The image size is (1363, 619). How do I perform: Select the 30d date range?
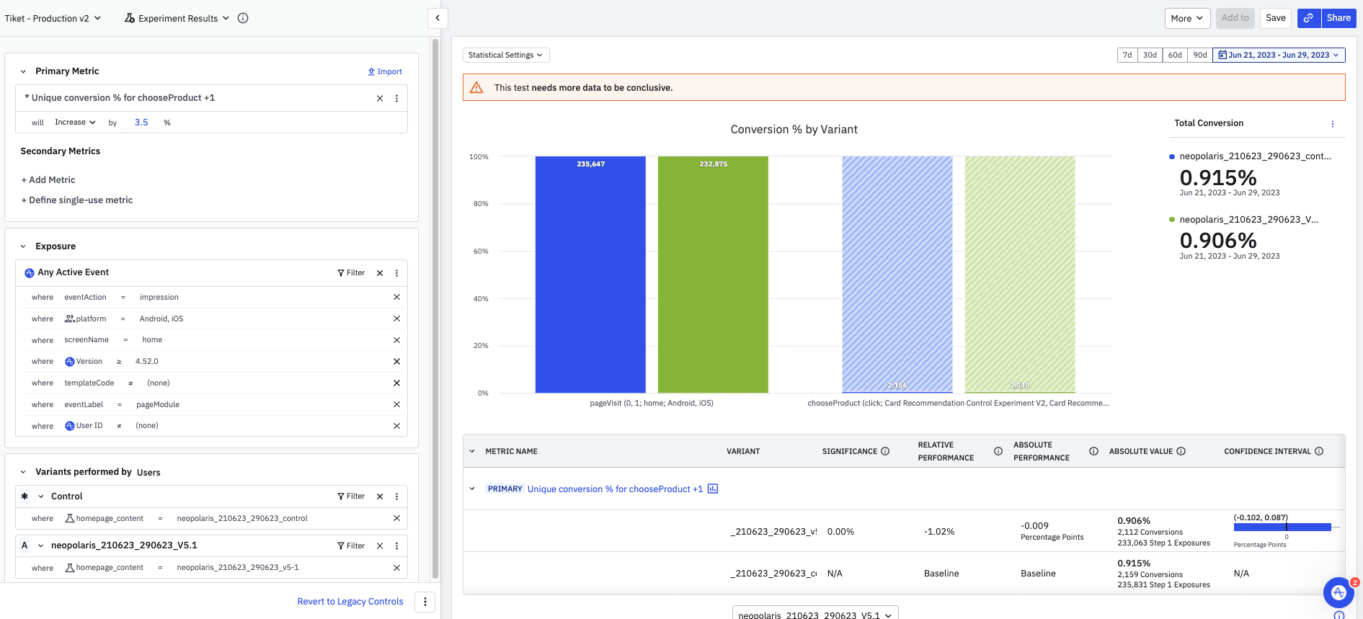tap(1150, 55)
